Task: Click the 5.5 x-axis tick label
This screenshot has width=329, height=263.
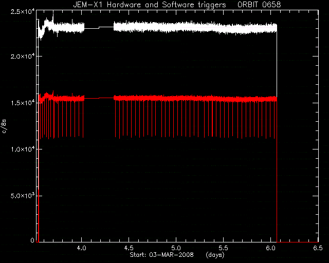Action: tap(223, 248)
